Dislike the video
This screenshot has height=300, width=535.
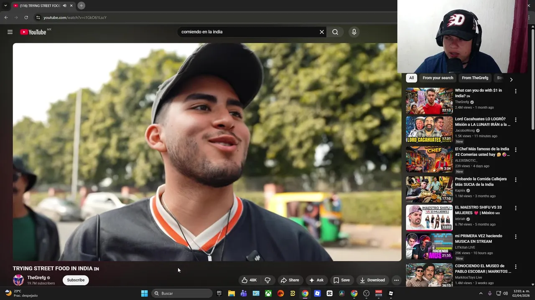pos(267,280)
